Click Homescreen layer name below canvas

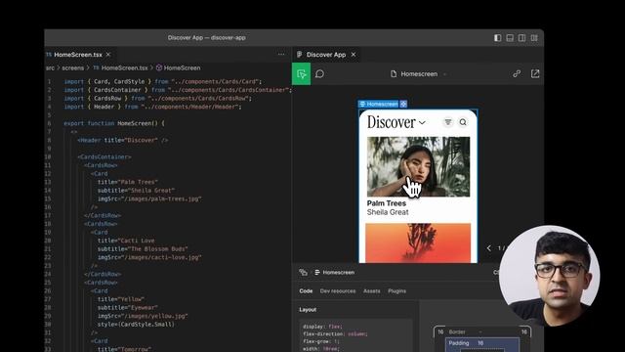tap(339, 272)
